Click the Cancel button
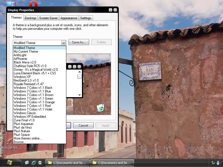This screenshot has width=223, height=167. tap(83, 126)
